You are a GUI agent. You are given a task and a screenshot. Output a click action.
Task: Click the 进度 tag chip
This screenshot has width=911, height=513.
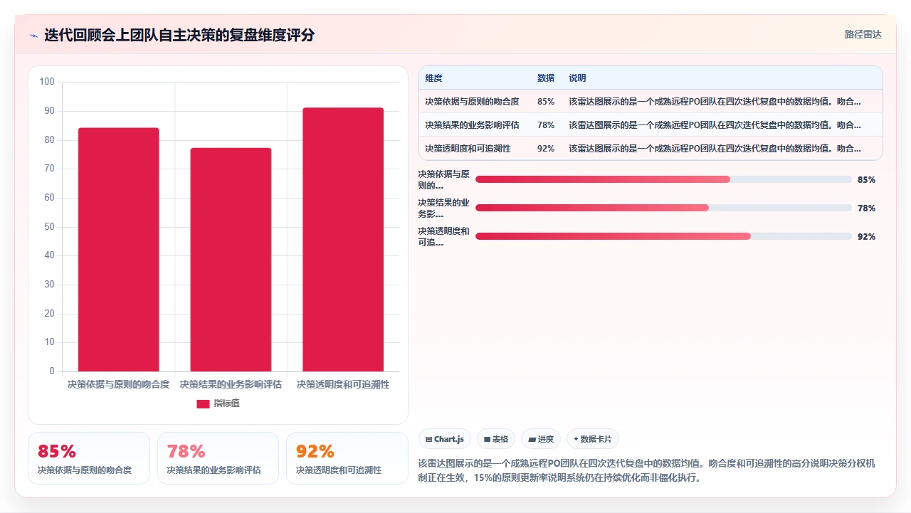(x=541, y=439)
